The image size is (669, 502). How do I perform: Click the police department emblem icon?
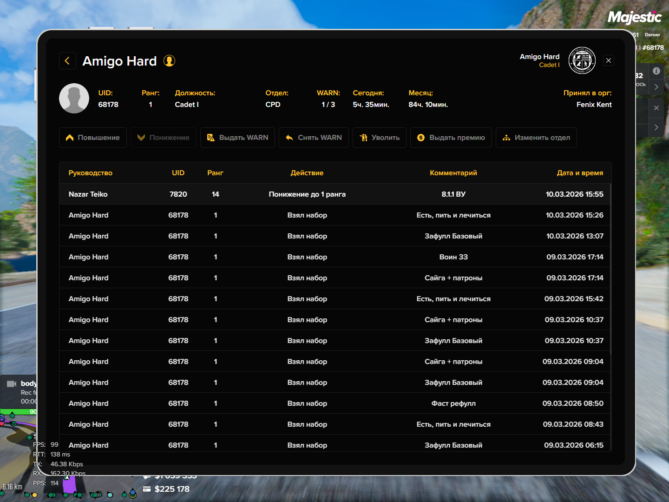[582, 60]
